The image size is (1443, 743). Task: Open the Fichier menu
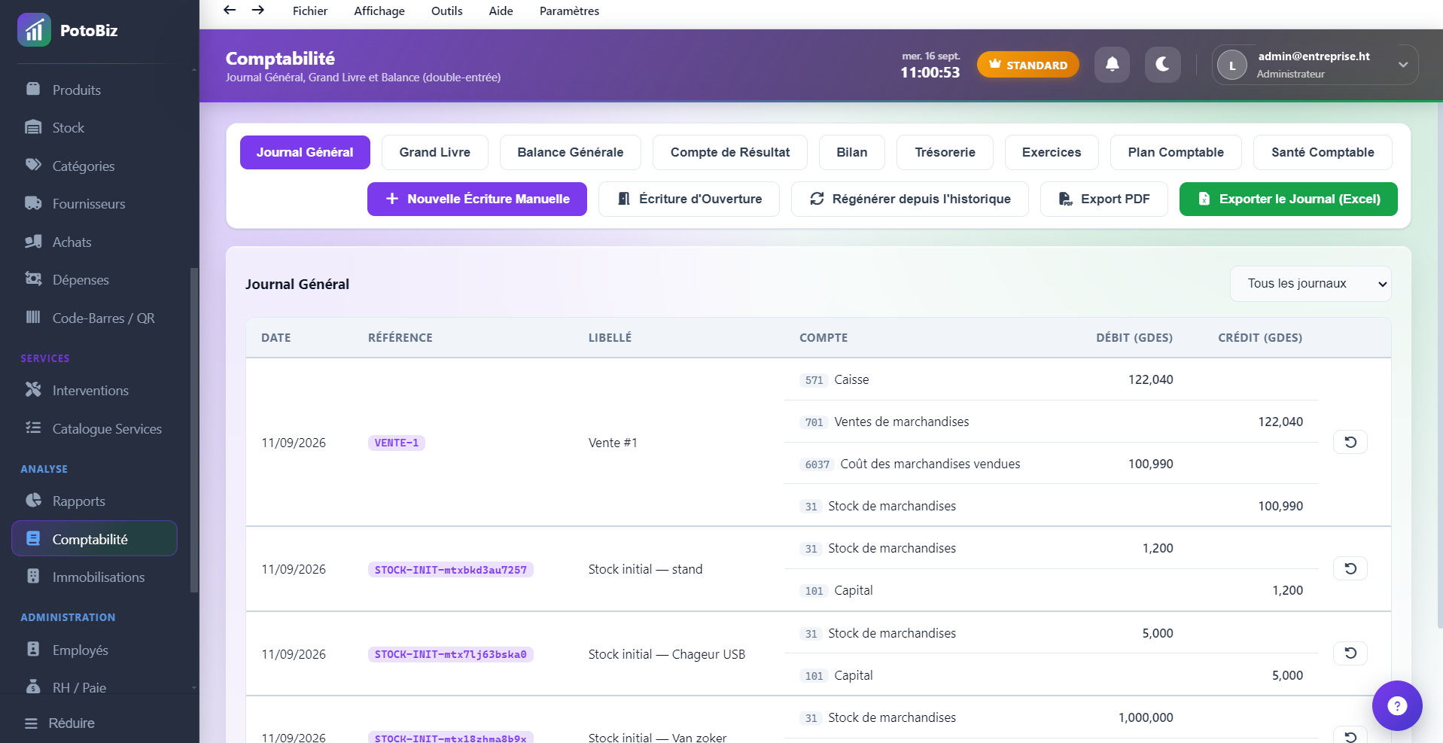pos(310,11)
